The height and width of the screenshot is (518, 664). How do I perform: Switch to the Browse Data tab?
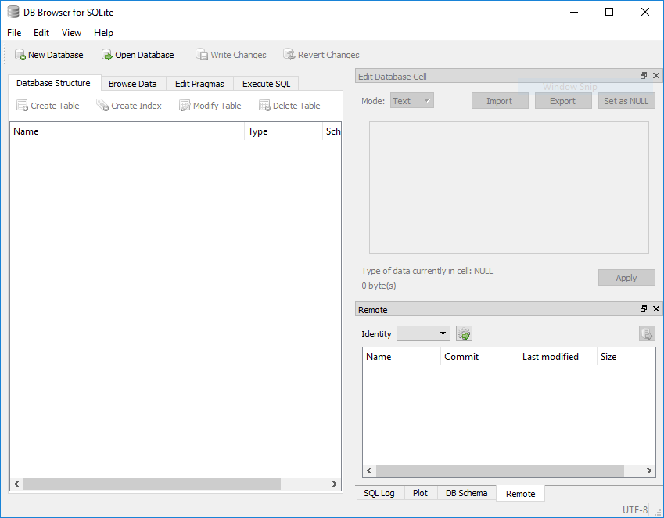coord(133,83)
